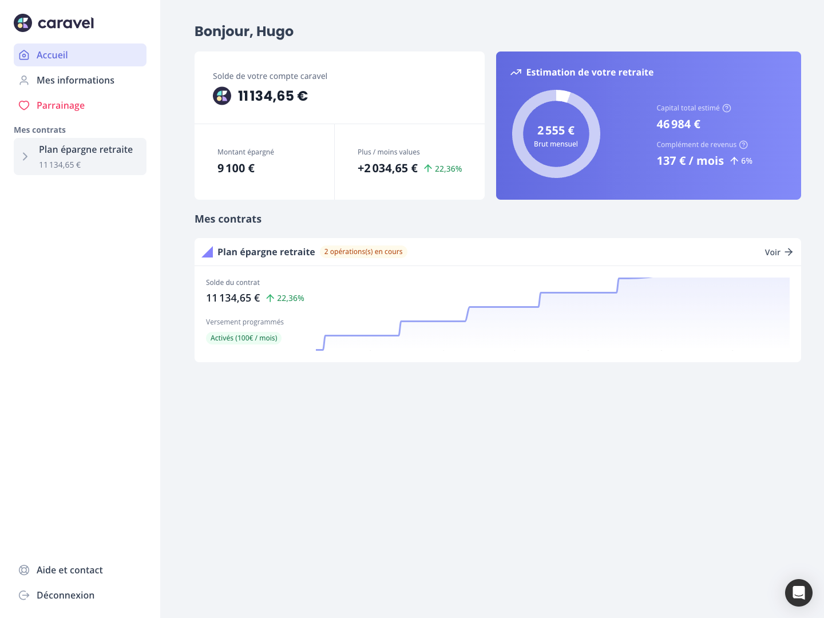Open the Capital total estimé info tooltip
The image size is (824, 618).
[727, 108]
